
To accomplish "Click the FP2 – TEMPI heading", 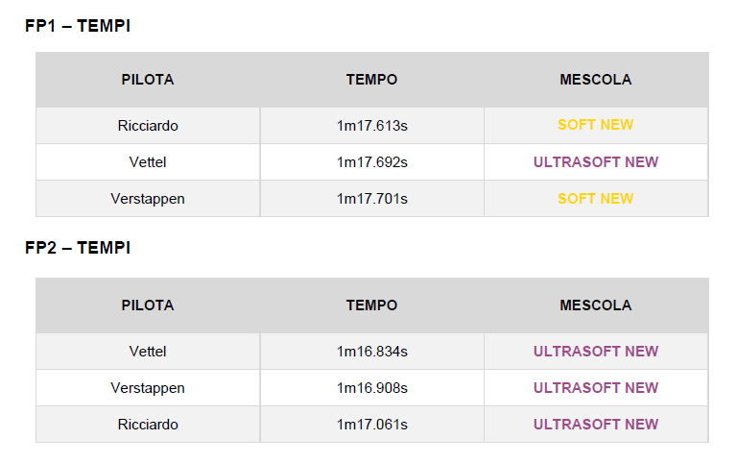I will (x=78, y=248).
